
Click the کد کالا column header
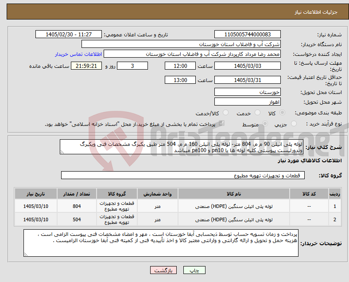(309, 194)
